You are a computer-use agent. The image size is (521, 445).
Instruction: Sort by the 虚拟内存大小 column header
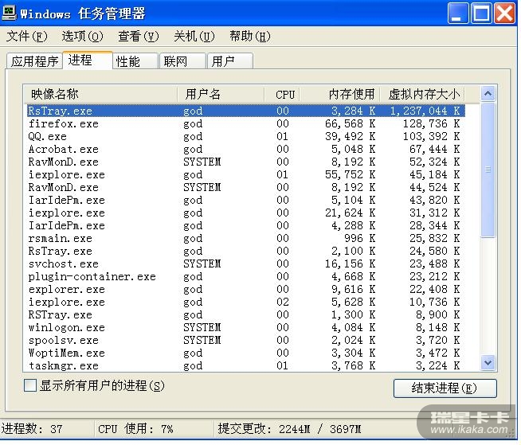click(422, 94)
